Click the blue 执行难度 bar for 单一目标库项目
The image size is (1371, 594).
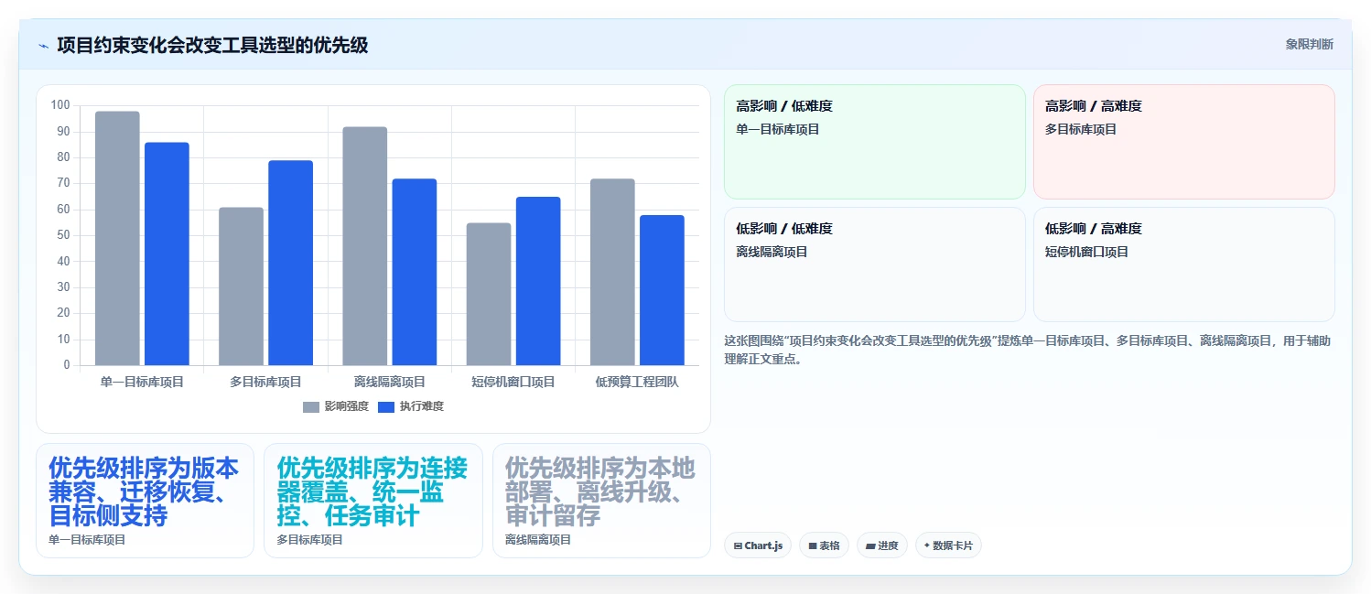point(167,254)
